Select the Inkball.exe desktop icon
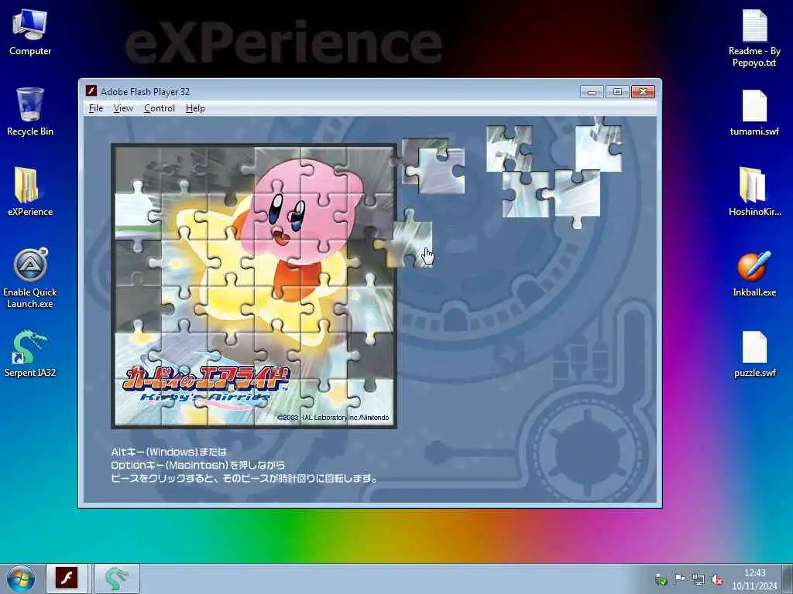This screenshot has height=594, width=793. (x=754, y=273)
